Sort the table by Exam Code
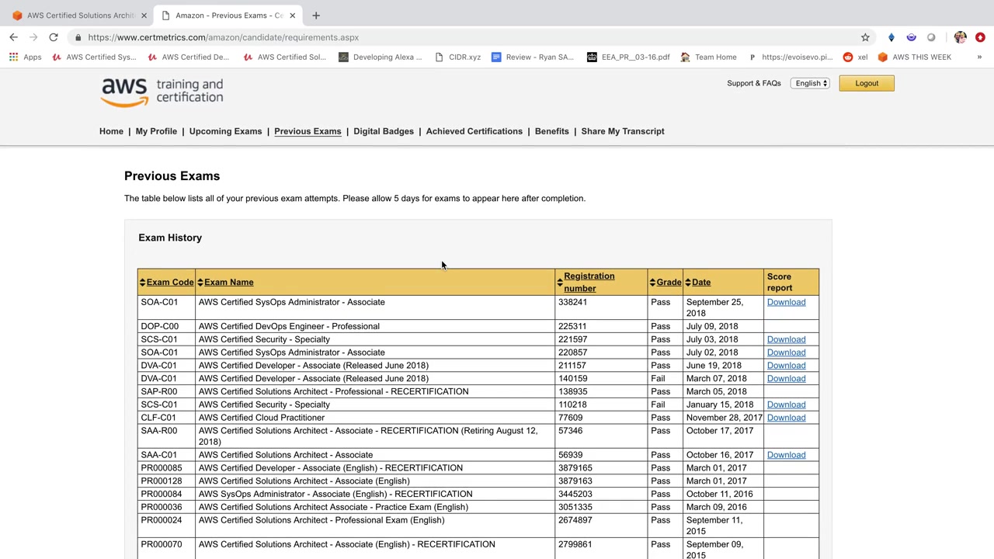Screen dimensions: 994x559 pyautogui.click(x=169, y=283)
